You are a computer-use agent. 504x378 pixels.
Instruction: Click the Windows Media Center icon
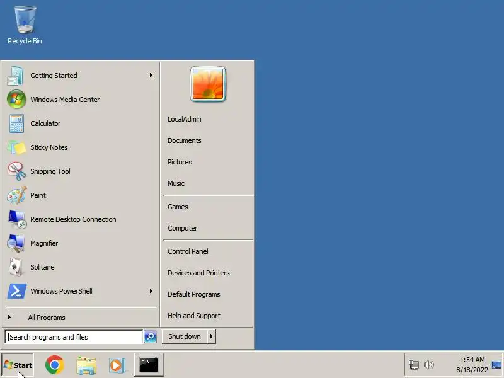pos(16,100)
